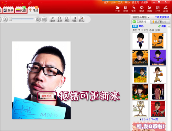Preview the result with 预览
Image resolution: width=172 pixels, height=131 pixels.
pyautogui.click(x=81, y=19)
